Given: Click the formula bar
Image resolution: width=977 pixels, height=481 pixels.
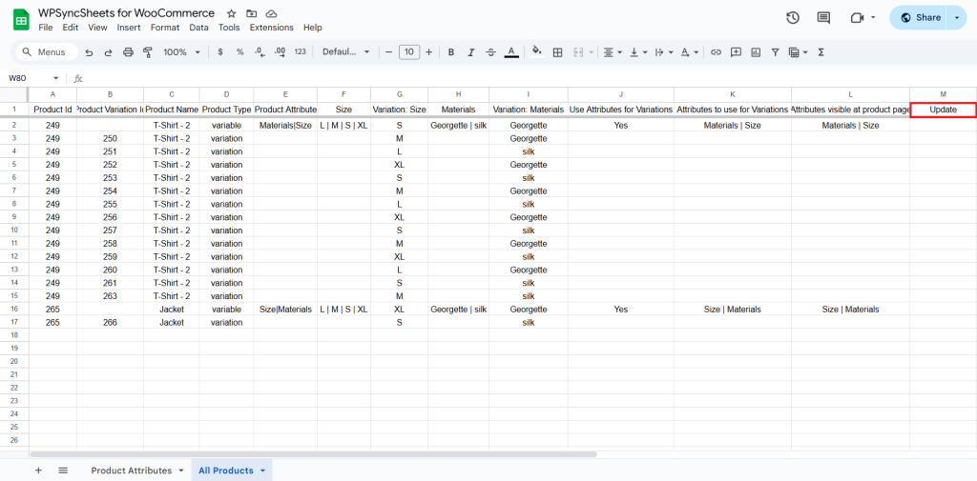Looking at the screenshot, I should coord(530,78).
